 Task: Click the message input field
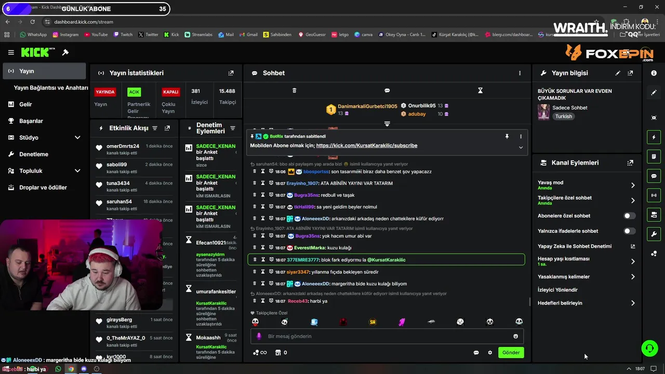(x=387, y=336)
